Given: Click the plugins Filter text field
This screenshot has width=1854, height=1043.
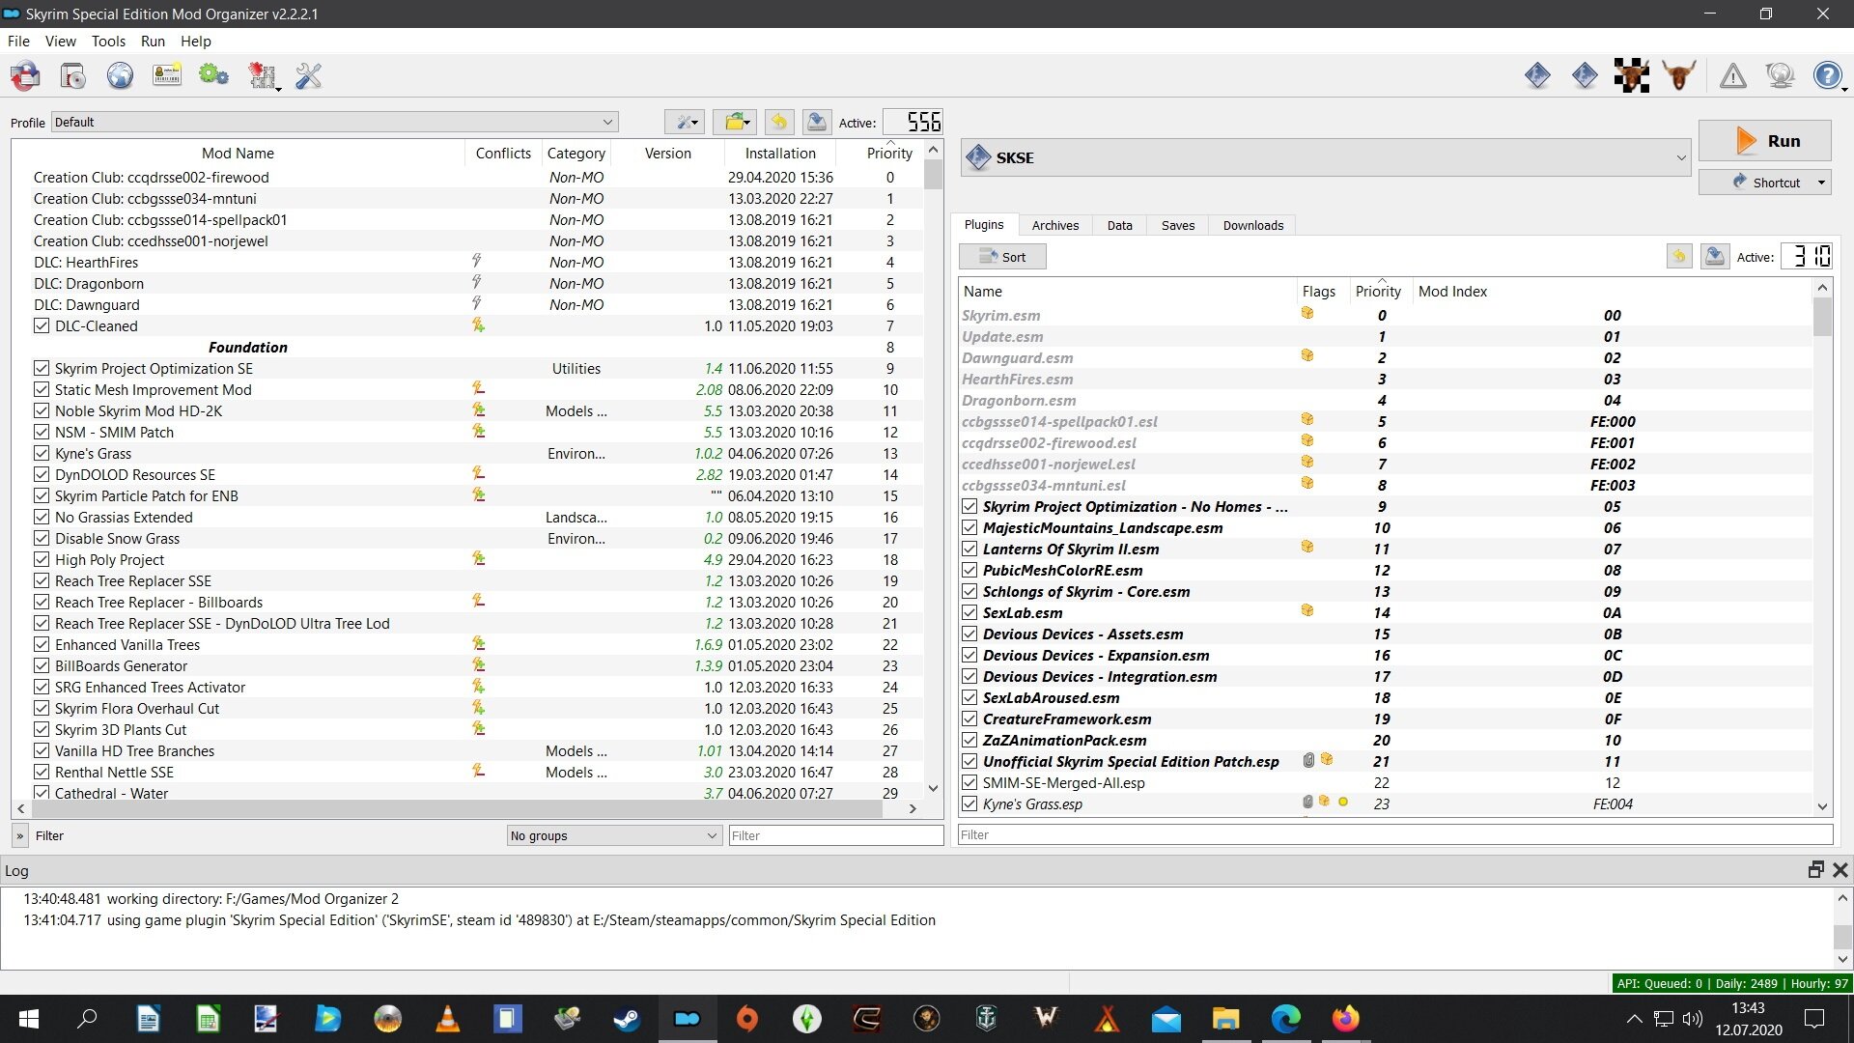Looking at the screenshot, I should tap(1395, 834).
